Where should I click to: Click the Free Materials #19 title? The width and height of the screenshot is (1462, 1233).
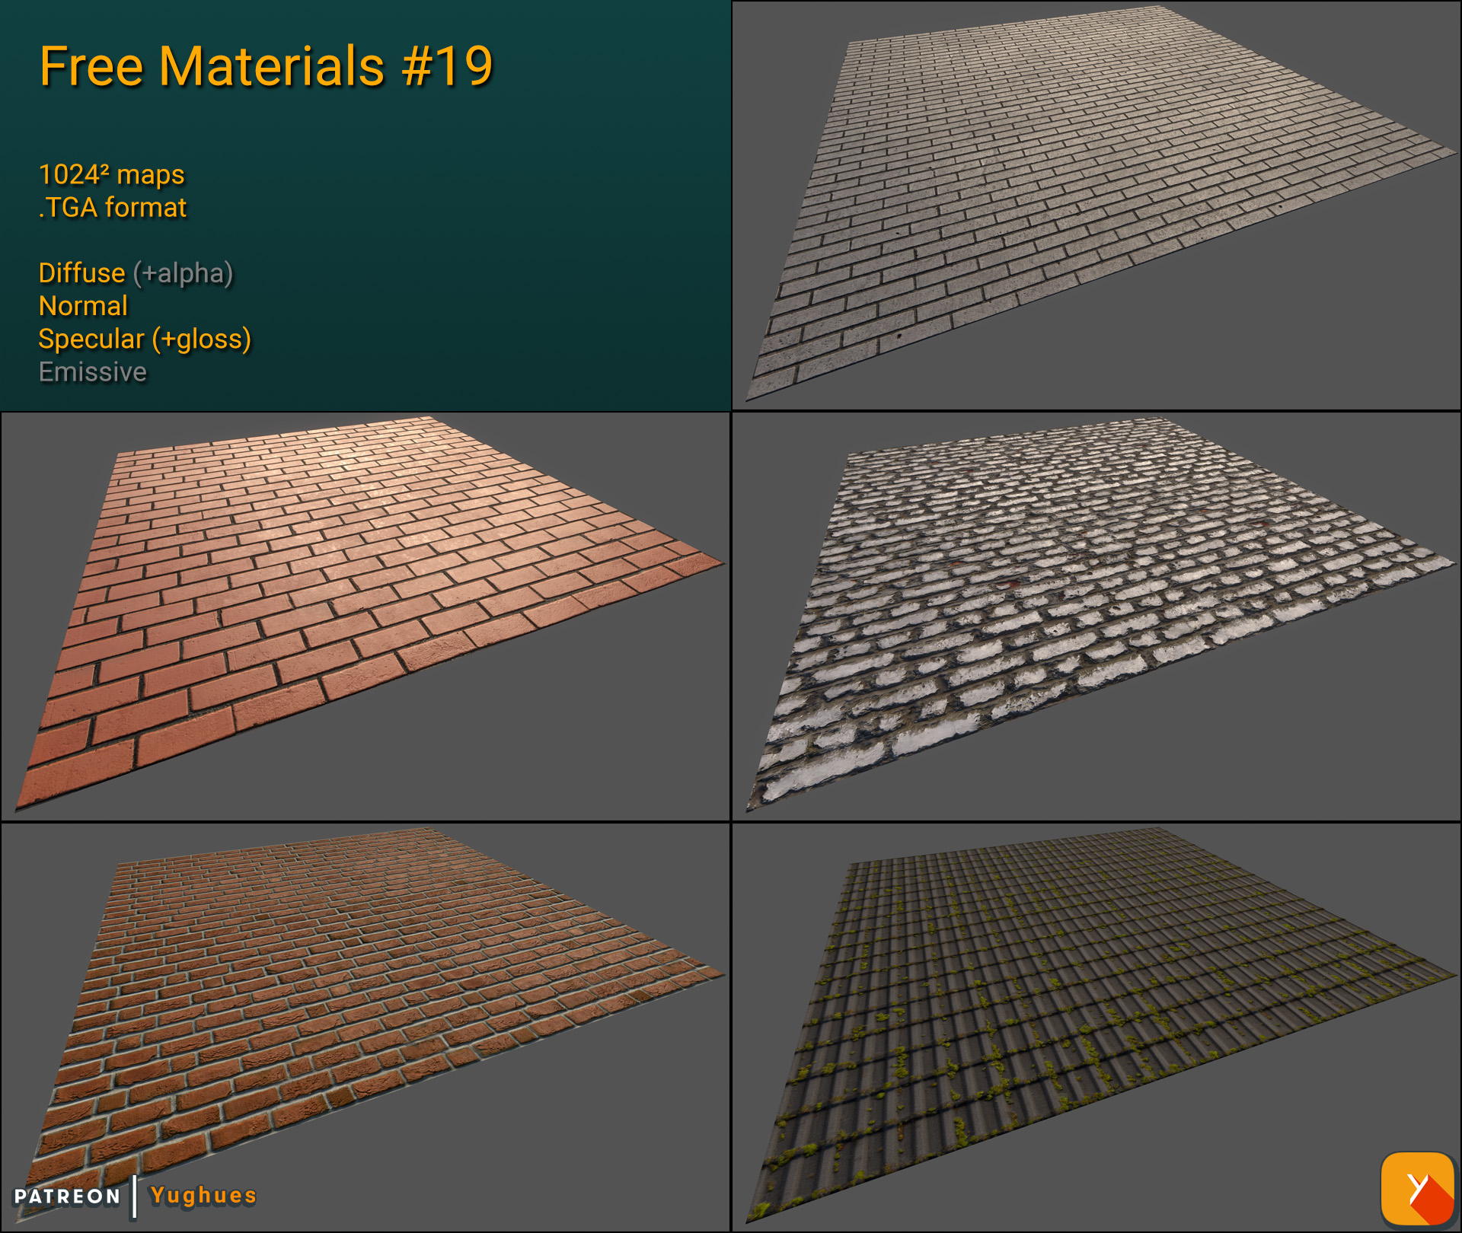tap(268, 67)
